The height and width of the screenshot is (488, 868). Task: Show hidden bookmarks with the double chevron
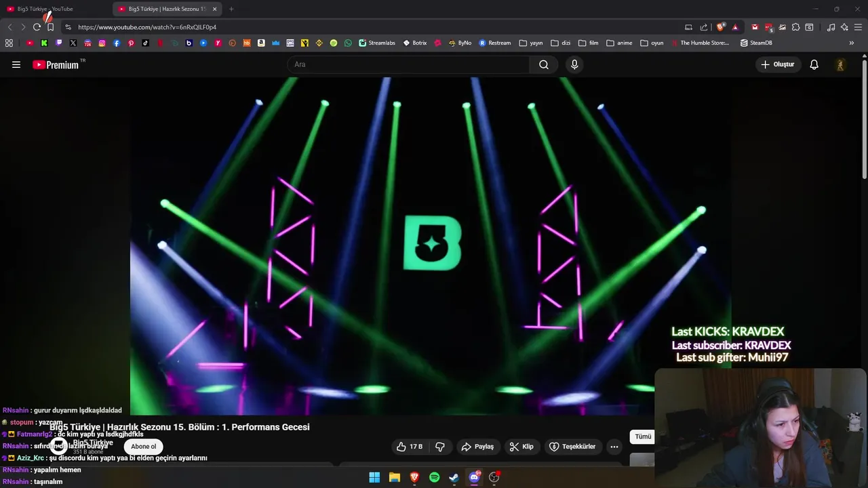pos(852,43)
